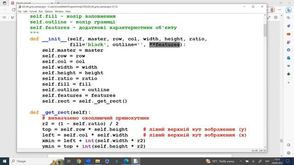The height and width of the screenshot is (165, 294).
Task: Open the Window menu in IDLE
Action: [59, 11]
